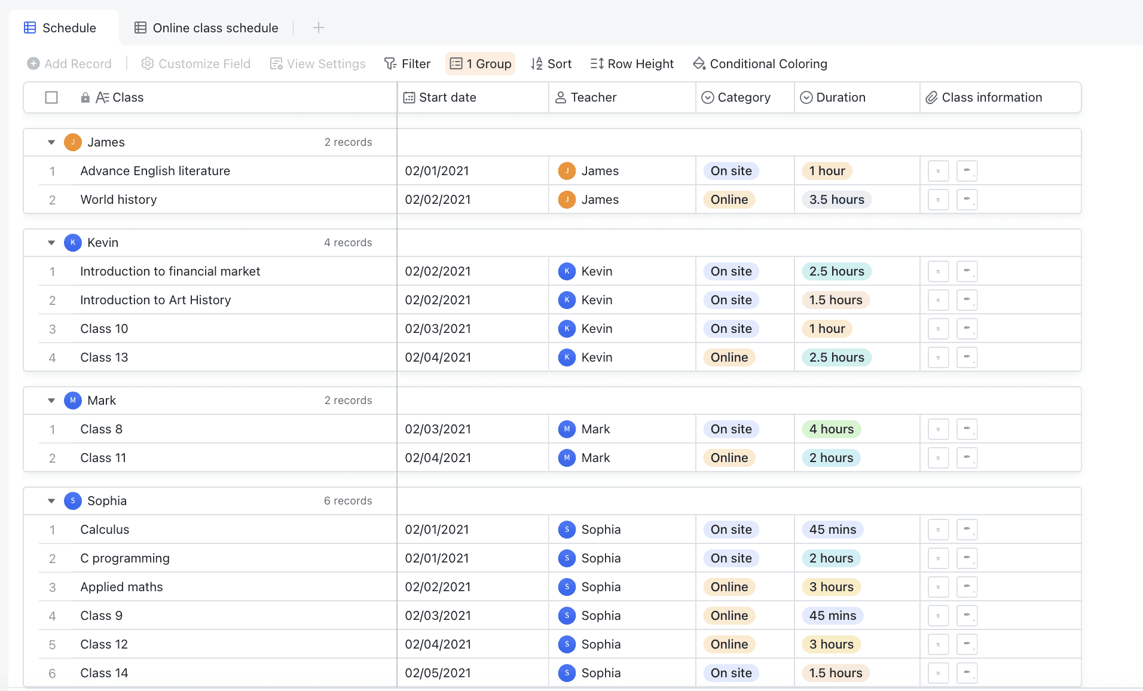Click Mark teacher avatar in Class 11 row

(x=567, y=458)
